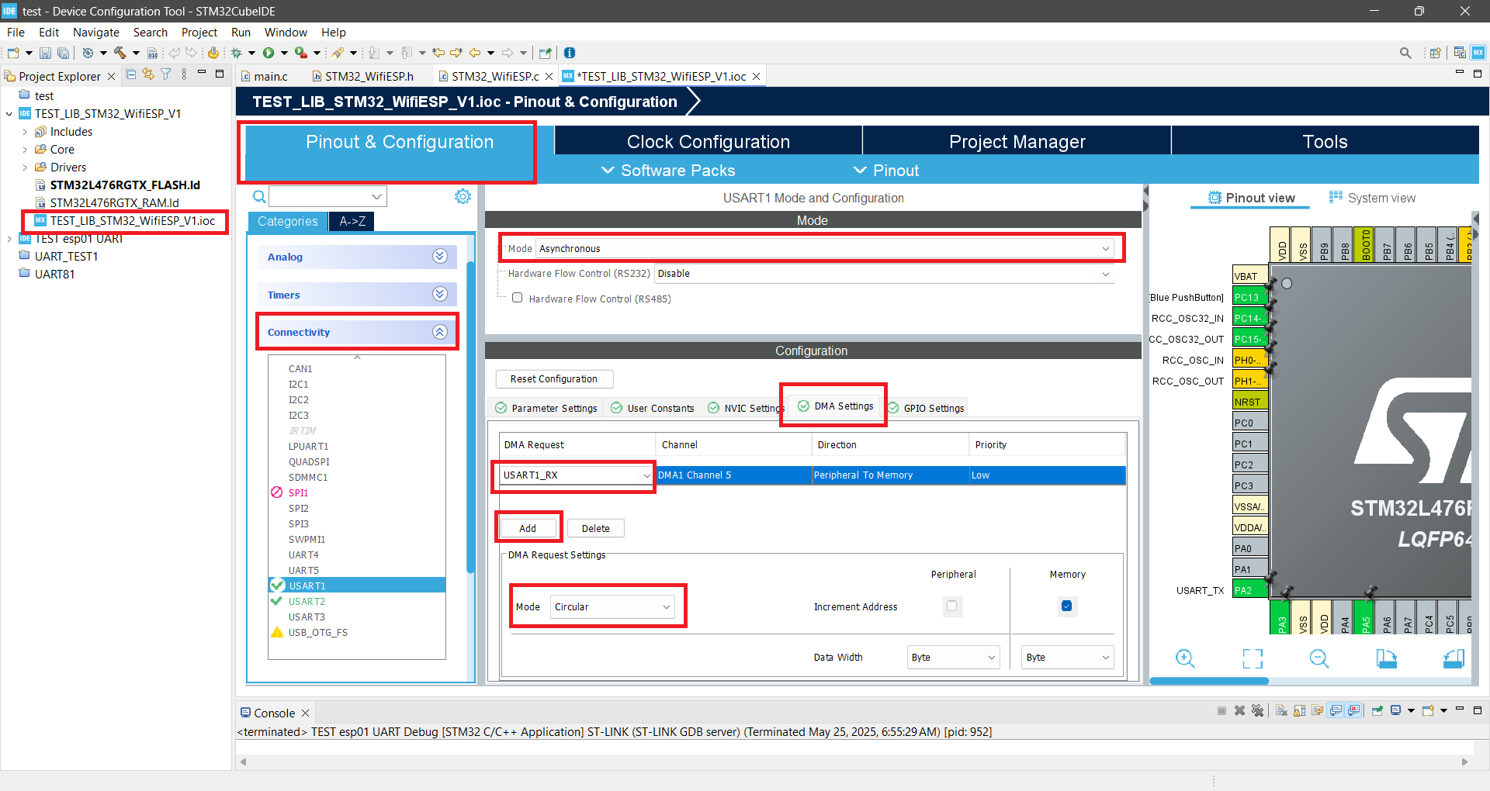Open the Tools tab

pyautogui.click(x=1325, y=142)
